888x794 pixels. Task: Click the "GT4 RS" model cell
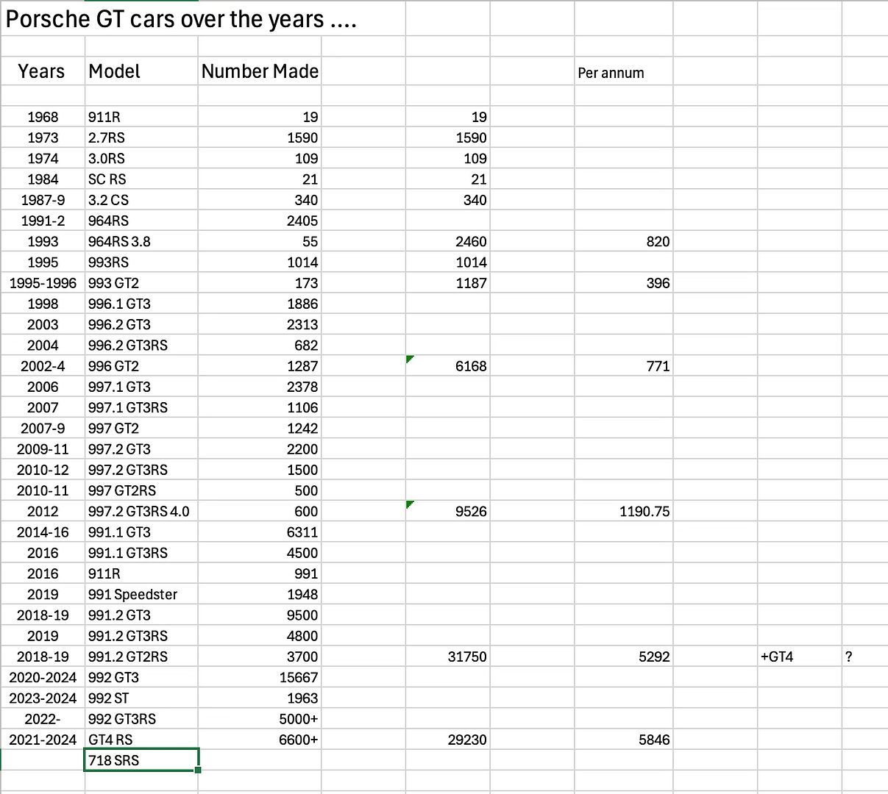point(141,740)
